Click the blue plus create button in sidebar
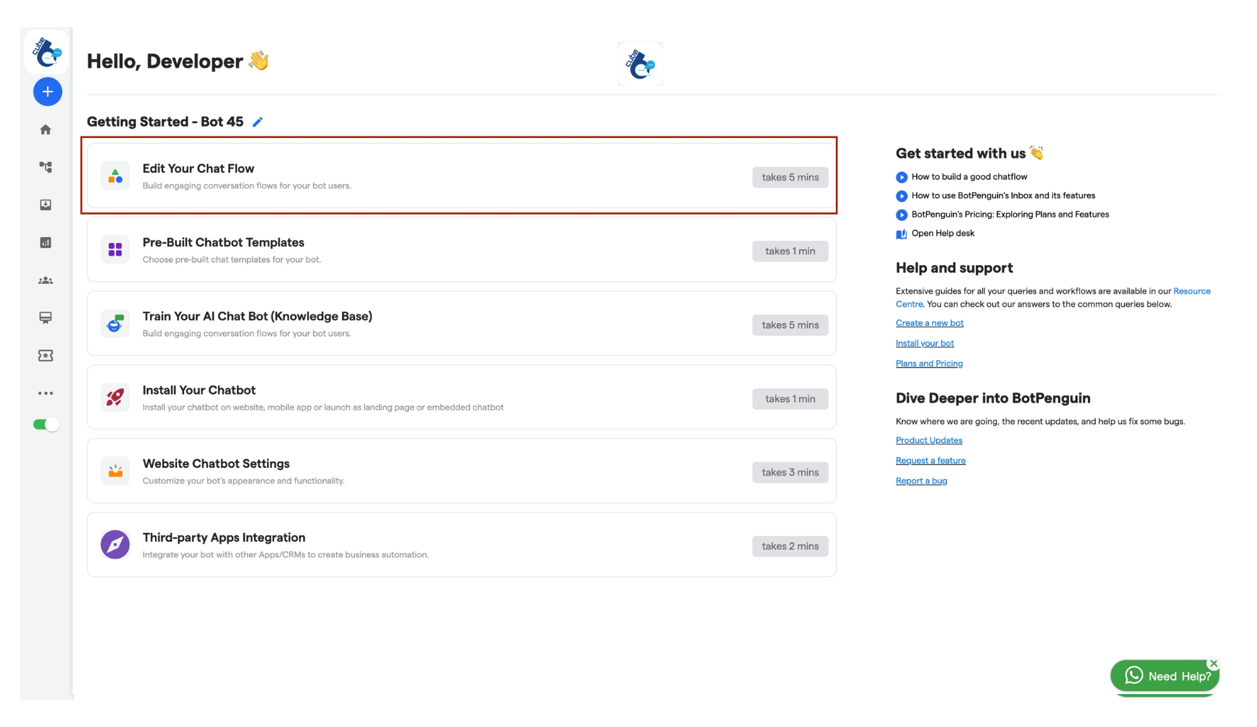Image resolution: width=1257 pixels, height=727 pixels. click(x=47, y=92)
